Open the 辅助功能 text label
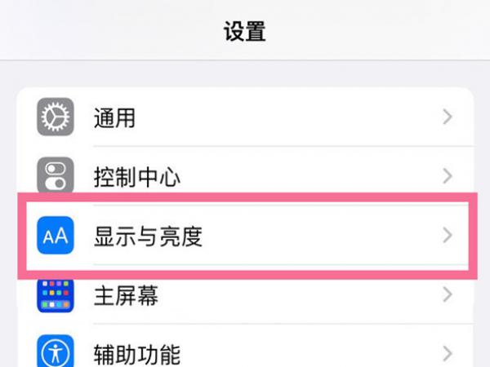Viewport: 490px width, 367px height. point(137,355)
